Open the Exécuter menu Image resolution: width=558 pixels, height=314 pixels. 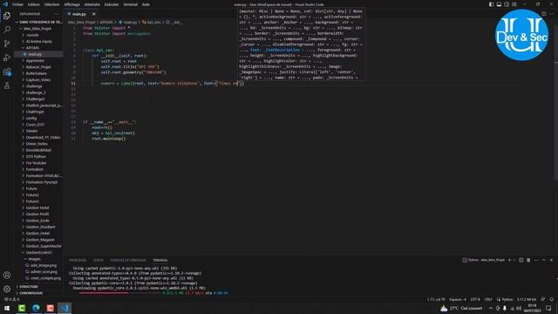(112, 4)
